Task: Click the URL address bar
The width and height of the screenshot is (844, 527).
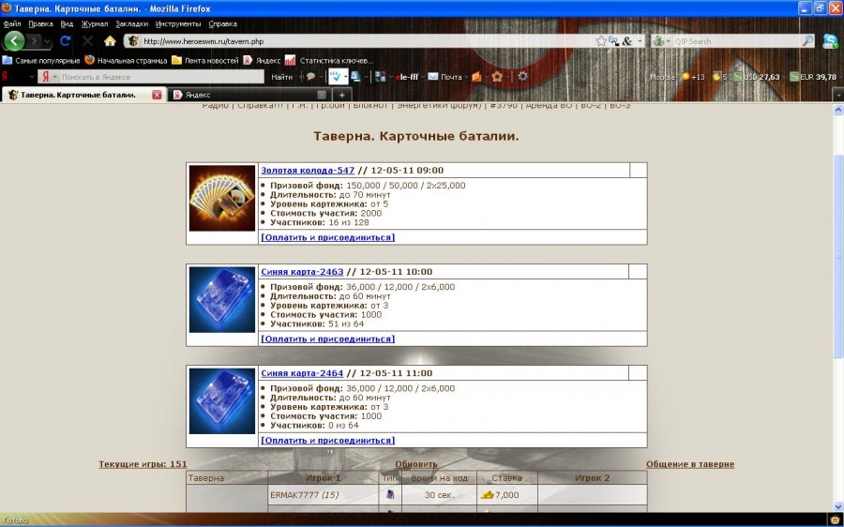Action: pyautogui.click(x=369, y=41)
